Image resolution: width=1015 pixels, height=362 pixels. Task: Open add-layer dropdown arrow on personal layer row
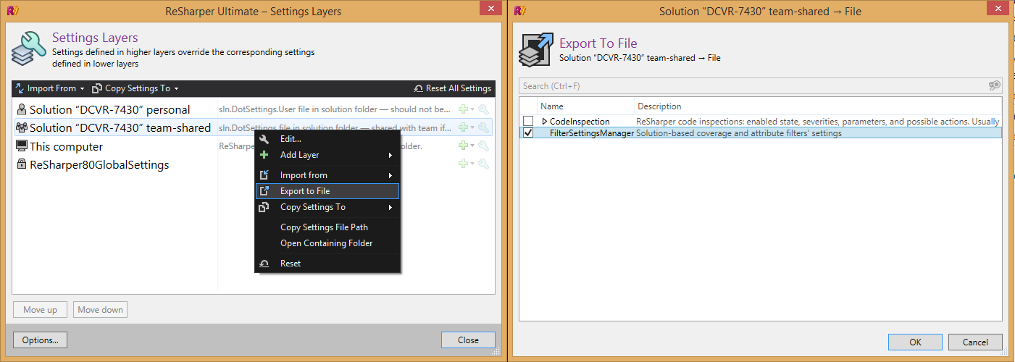[x=472, y=110]
